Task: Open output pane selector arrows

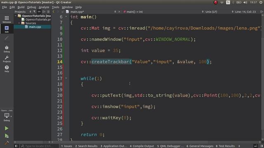Action: [239, 146]
